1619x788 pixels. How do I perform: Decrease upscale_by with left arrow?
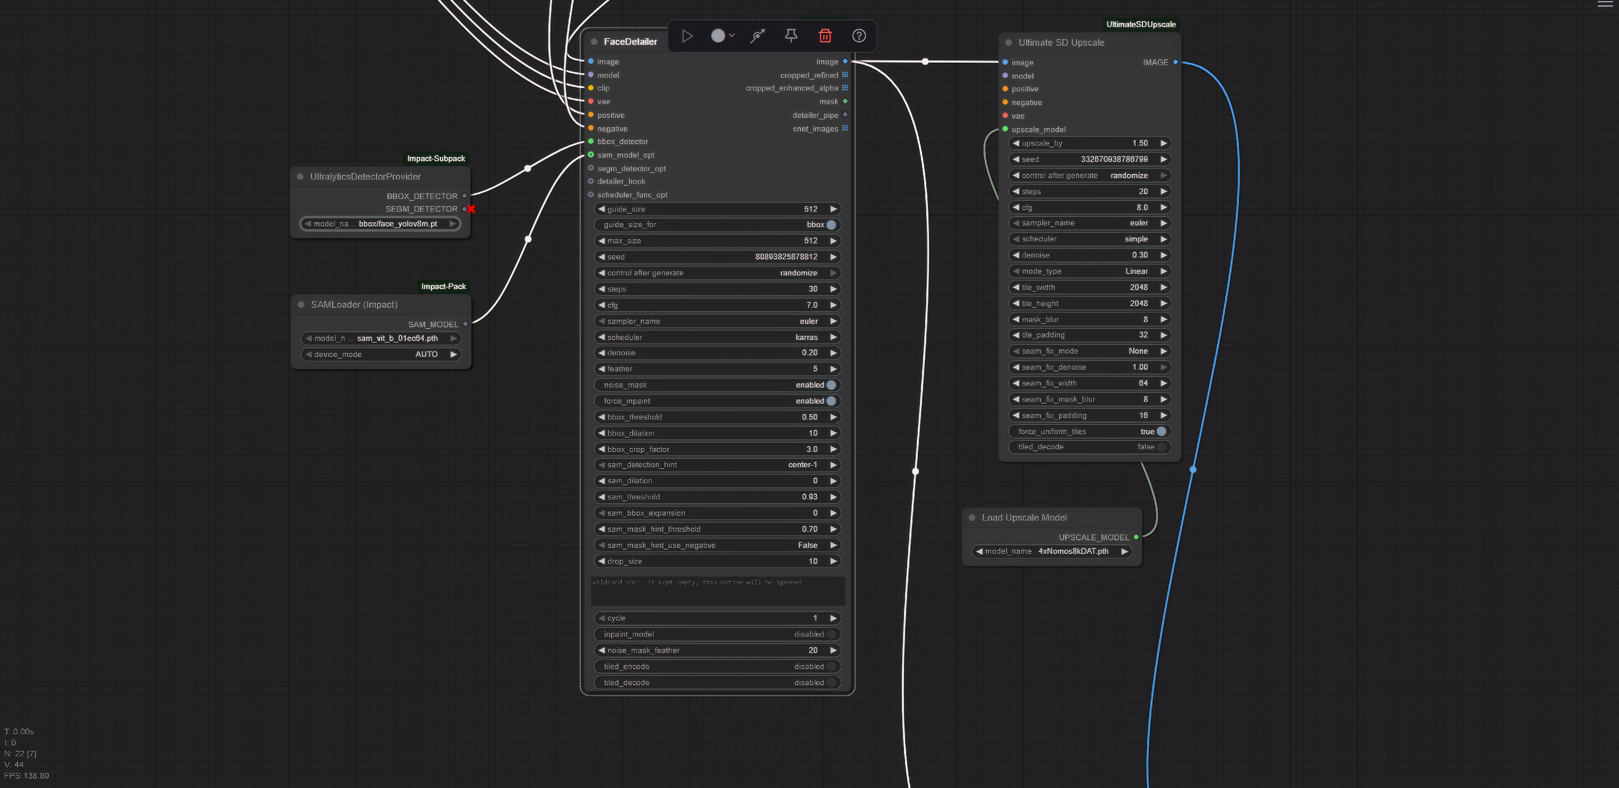(x=1015, y=143)
